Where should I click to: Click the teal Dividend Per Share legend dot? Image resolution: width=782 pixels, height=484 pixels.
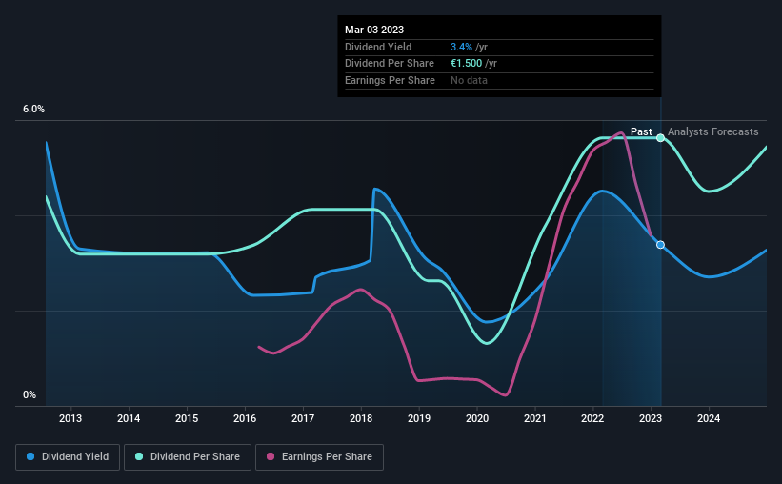coord(139,456)
